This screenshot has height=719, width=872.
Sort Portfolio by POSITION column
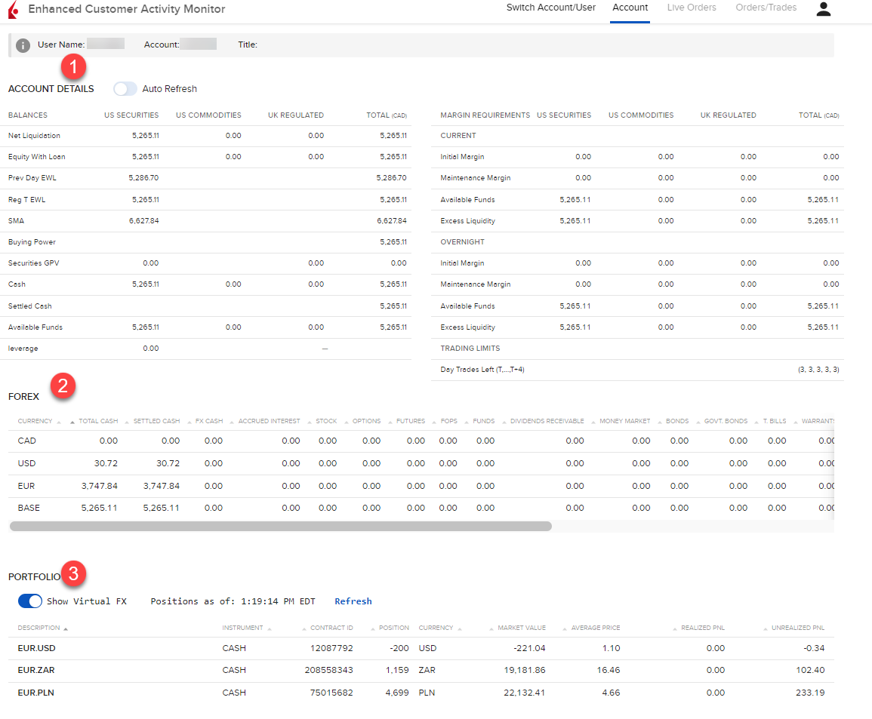[393, 628]
